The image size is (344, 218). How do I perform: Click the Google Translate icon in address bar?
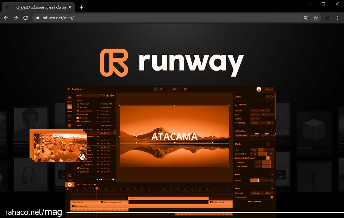click(x=306, y=18)
